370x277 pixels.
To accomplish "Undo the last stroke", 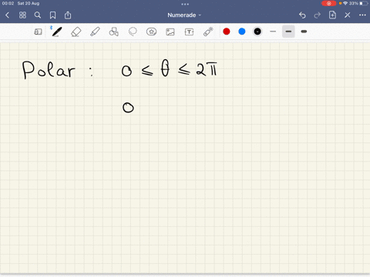I will [x=302, y=15].
